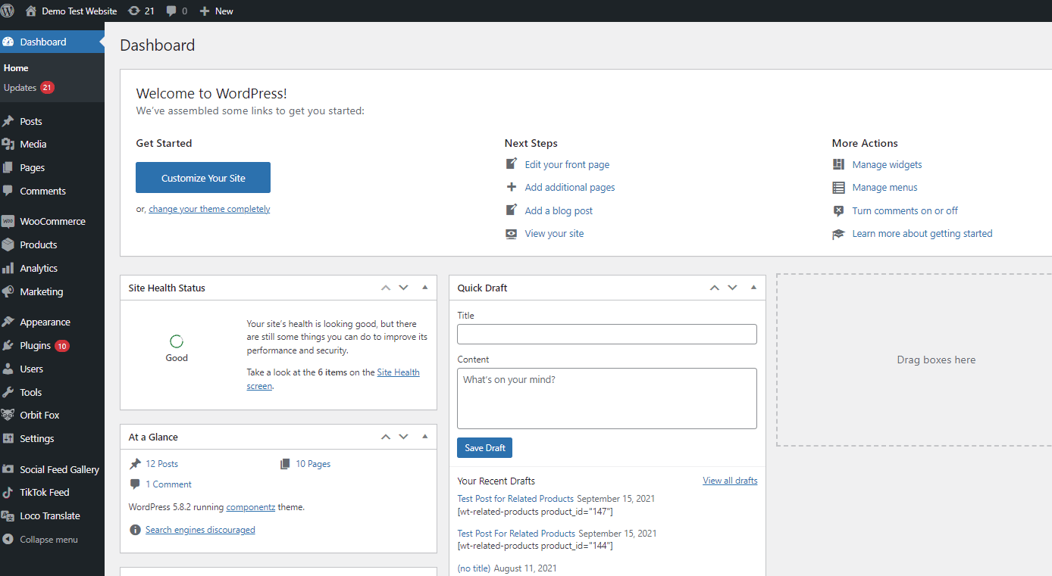
Task: Collapse the Quick Draft panel
Action: tap(753, 288)
